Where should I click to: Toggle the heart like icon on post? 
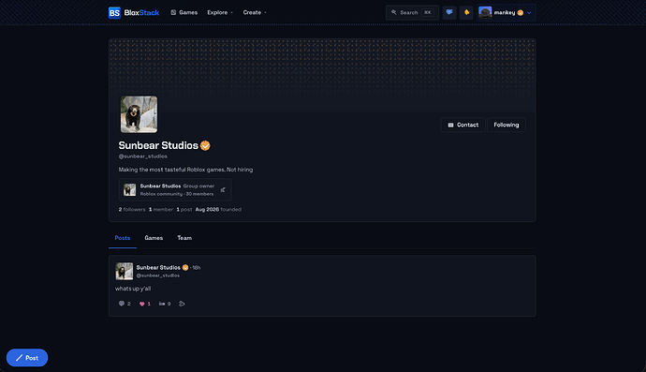141,304
